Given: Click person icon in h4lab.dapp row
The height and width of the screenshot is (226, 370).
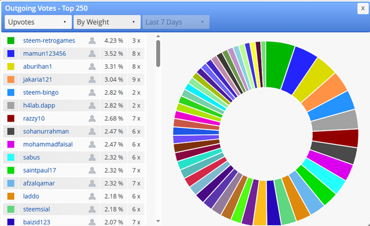Looking at the screenshot, I should coord(92,105).
